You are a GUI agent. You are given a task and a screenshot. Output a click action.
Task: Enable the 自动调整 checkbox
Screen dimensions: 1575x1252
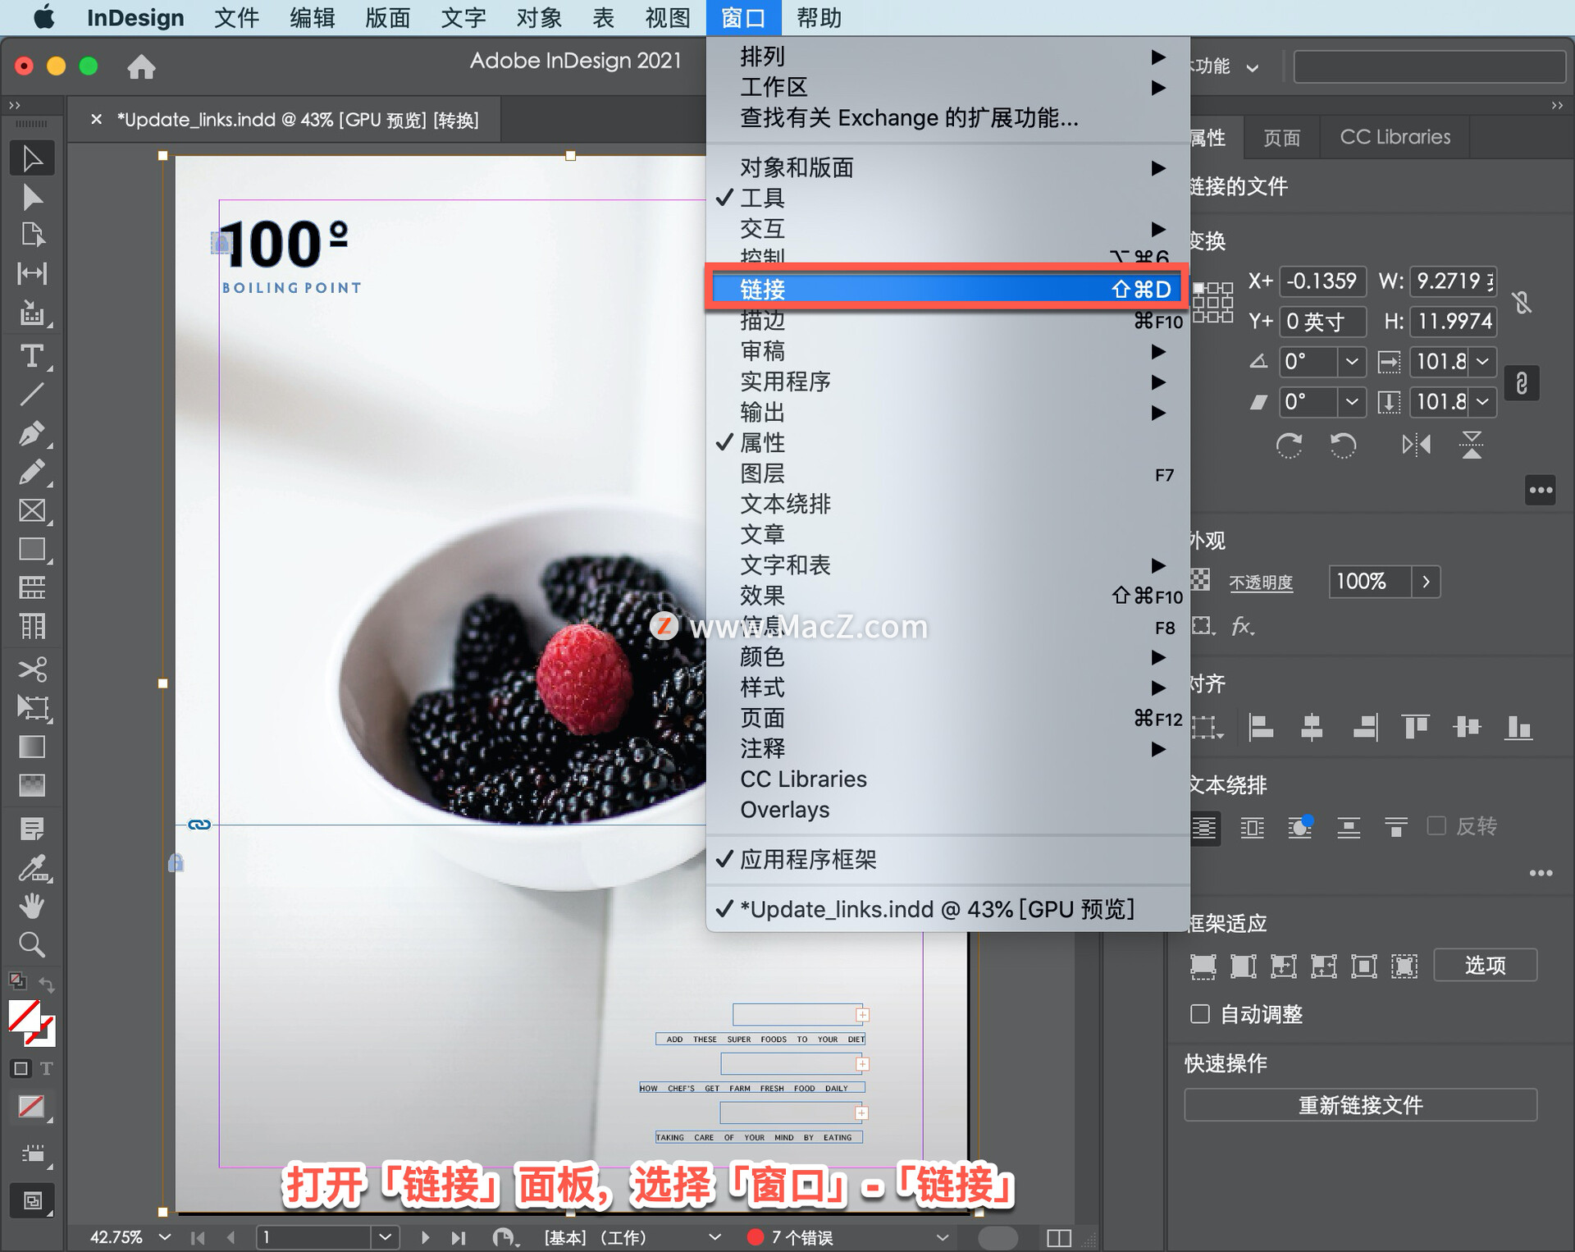click(1200, 1014)
